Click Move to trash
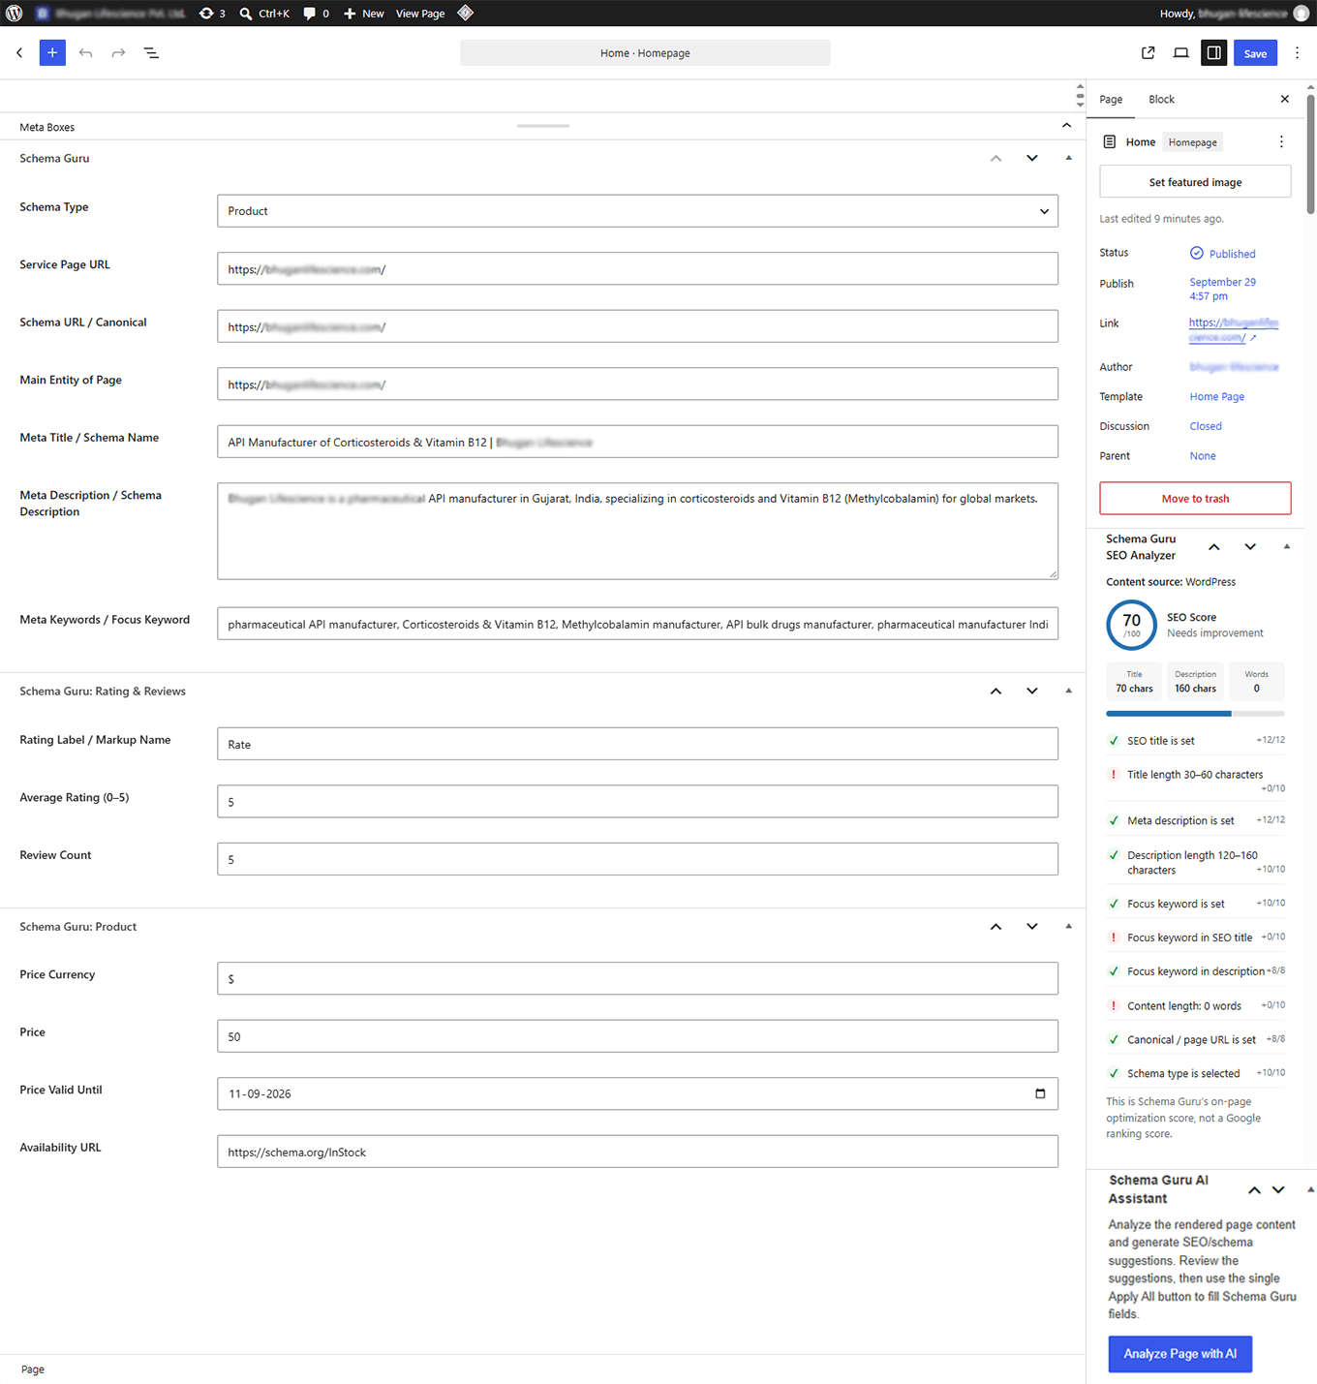The width and height of the screenshot is (1317, 1384). coord(1195,499)
